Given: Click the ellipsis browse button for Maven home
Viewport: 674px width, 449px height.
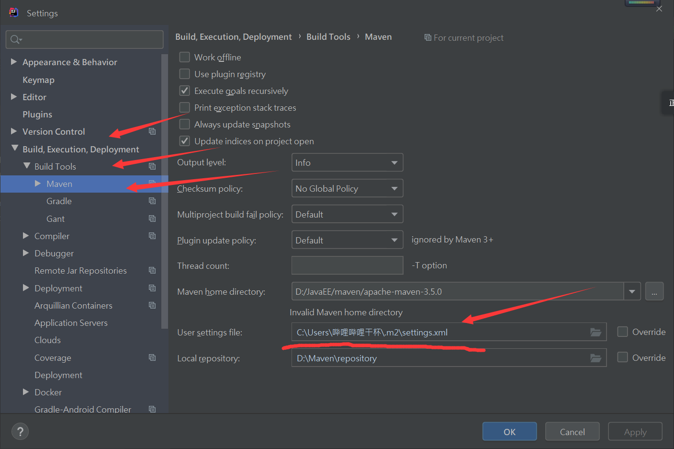Looking at the screenshot, I should click(654, 291).
